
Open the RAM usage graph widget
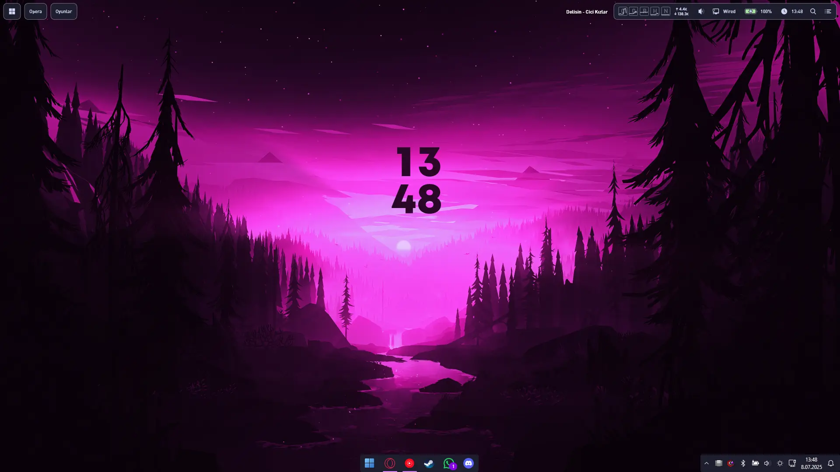point(644,11)
